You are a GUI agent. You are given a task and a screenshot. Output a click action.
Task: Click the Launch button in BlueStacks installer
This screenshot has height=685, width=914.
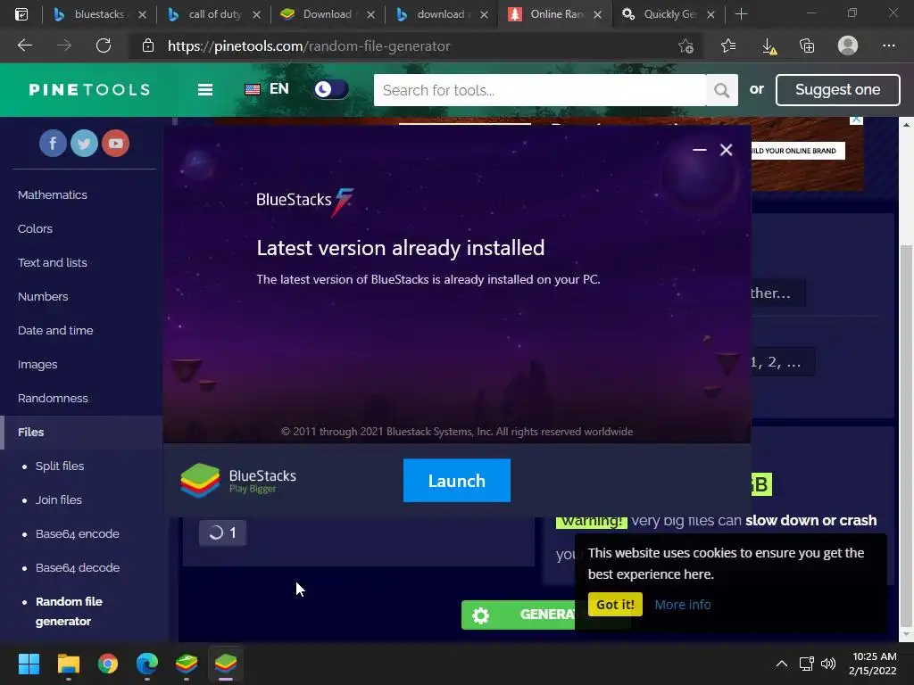click(456, 481)
